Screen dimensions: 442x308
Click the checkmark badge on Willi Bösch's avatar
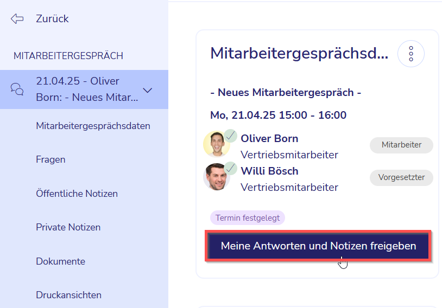pyautogui.click(x=231, y=168)
